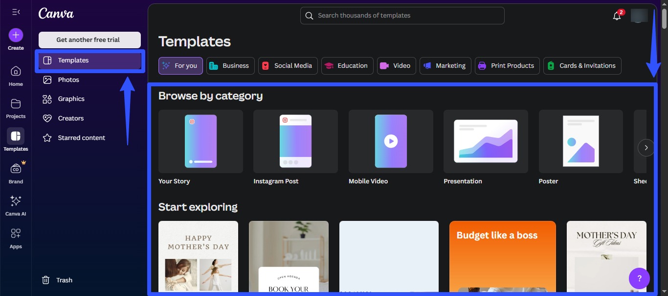Image resolution: width=668 pixels, height=296 pixels.
Task: View notifications with the bell icon
Action: point(616,15)
